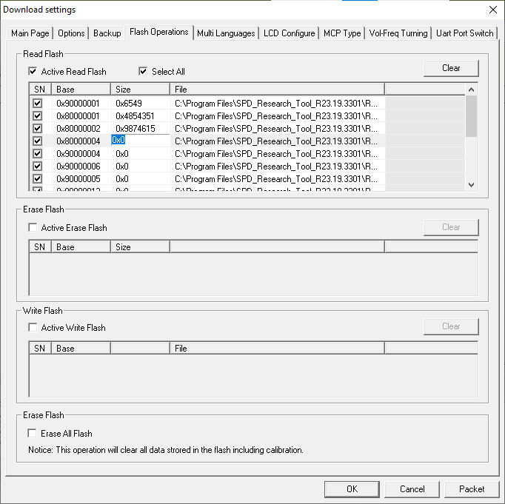Open the Backup tab
505x504 pixels.
pyautogui.click(x=107, y=33)
